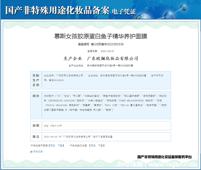This screenshot has height=170, width=201.
Task: Click the 国产非特殊用途化妆品备案 banner title
Action: point(57,10)
